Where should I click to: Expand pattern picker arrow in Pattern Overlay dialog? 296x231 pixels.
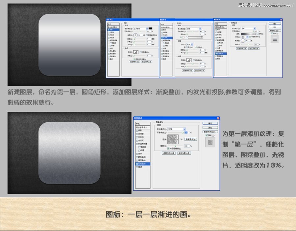[x=178, y=139]
